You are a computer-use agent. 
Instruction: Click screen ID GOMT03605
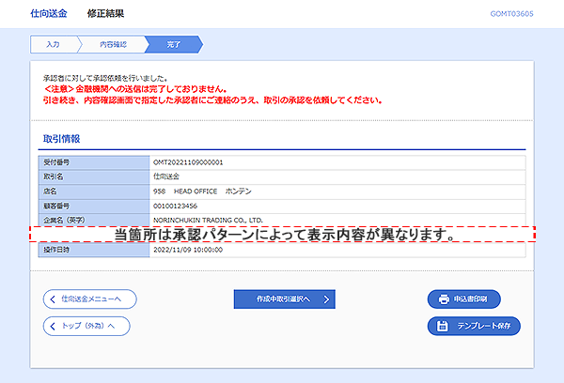point(511,14)
